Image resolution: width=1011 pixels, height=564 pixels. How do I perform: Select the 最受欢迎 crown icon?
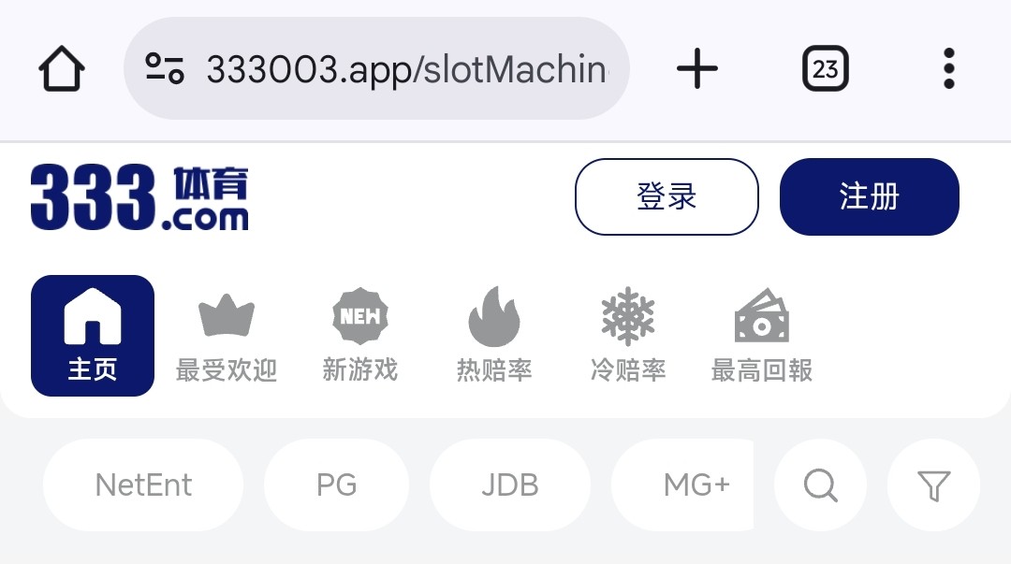(x=227, y=316)
